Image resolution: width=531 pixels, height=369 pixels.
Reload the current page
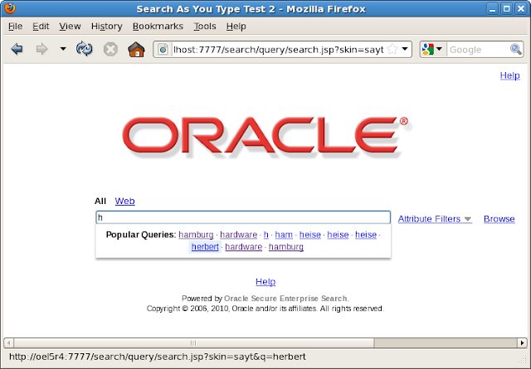(85, 50)
